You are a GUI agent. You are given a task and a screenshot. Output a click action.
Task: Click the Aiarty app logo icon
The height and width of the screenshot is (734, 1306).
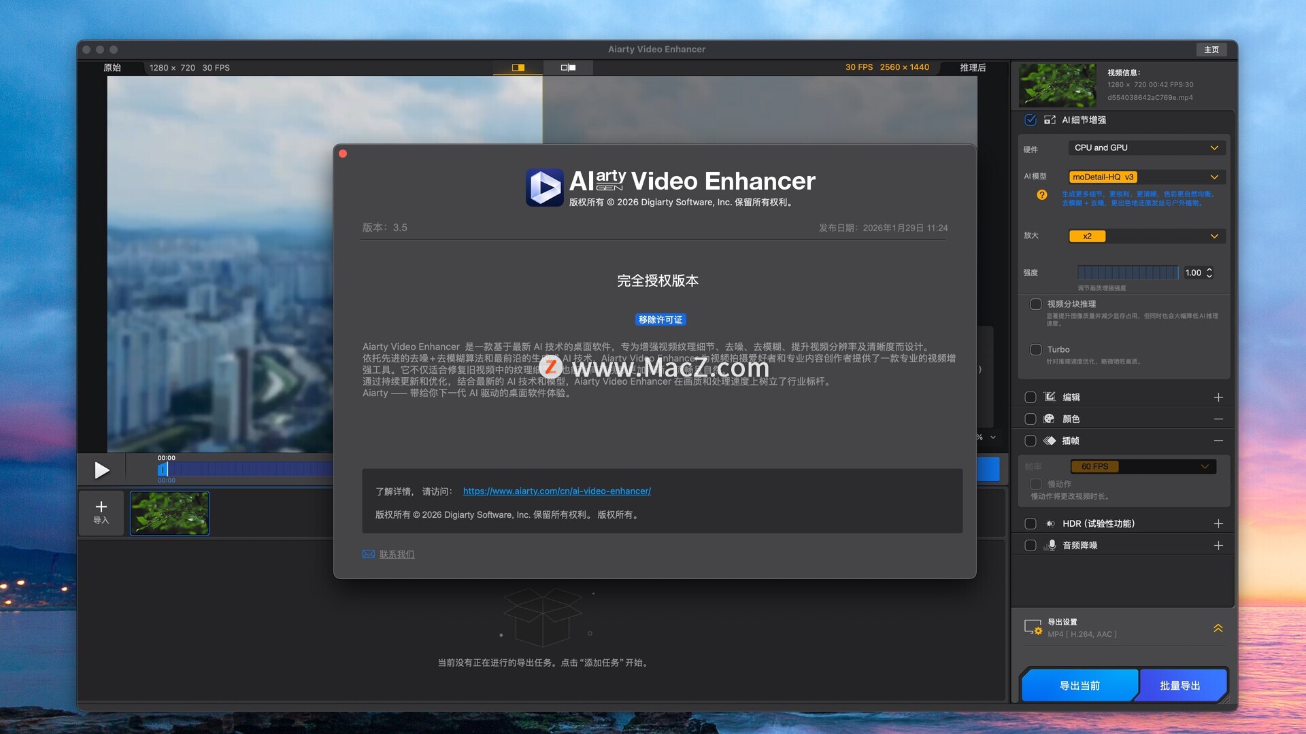[544, 188]
